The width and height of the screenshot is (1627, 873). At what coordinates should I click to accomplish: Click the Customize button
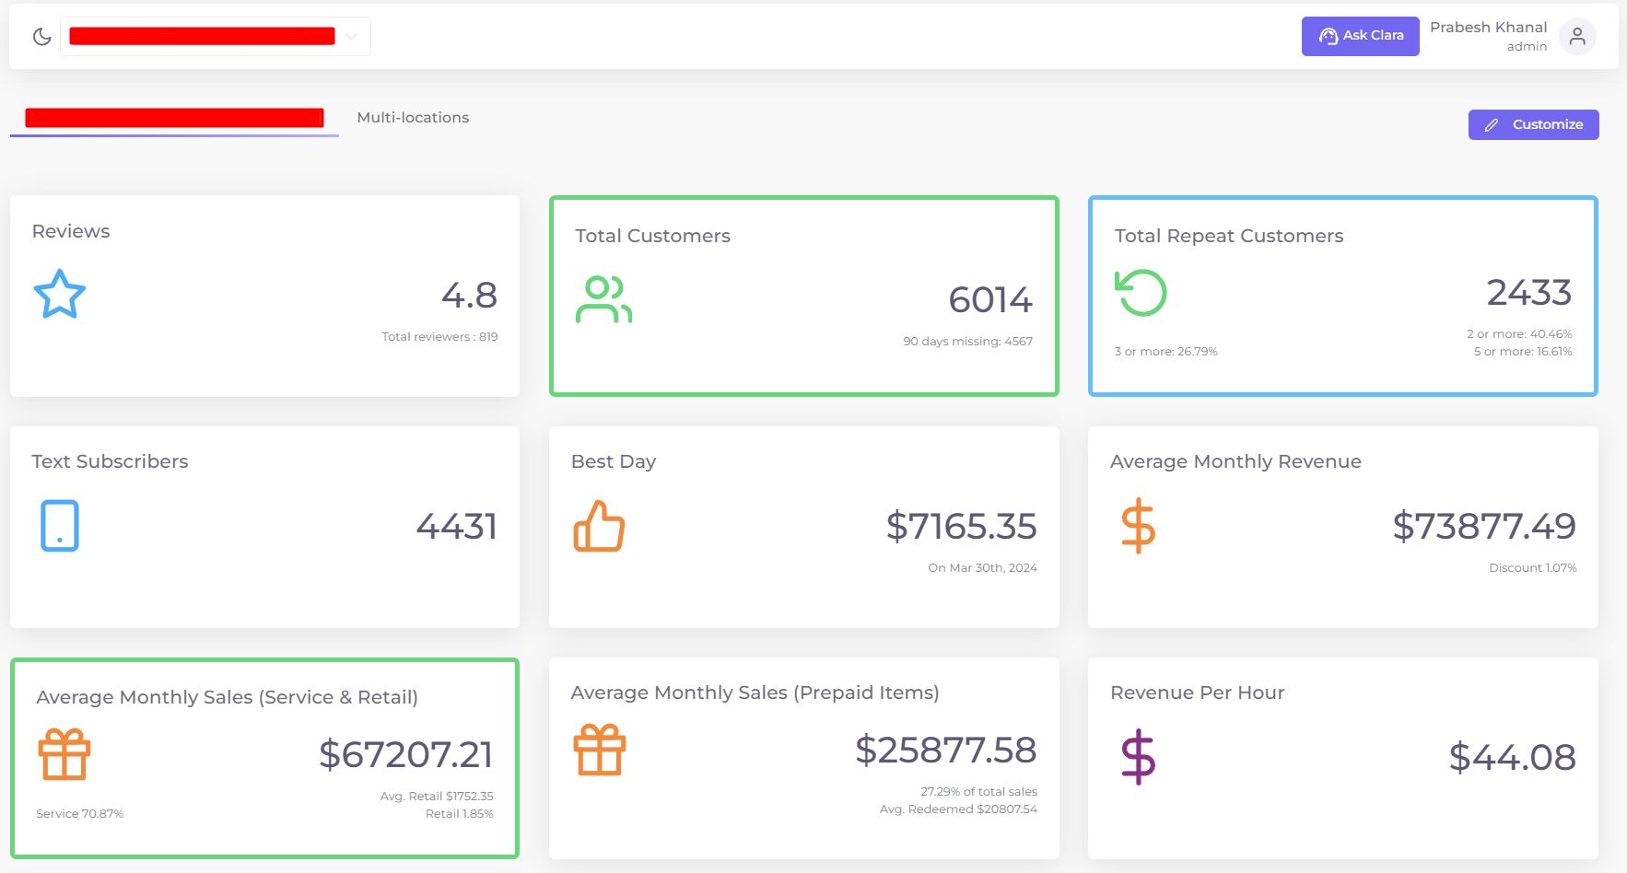[1533, 124]
